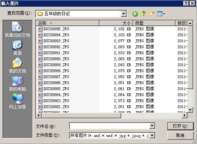The height and width of the screenshot is (144, 197).
Task: Select the file name DSC00885.JPG
Action: tap(56, 89)
